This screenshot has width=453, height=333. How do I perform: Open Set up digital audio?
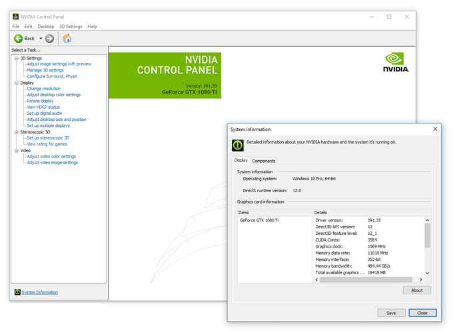point(45,113)
